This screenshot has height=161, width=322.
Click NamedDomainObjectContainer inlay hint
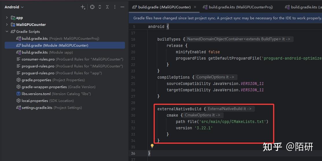(x=239, y=39)
